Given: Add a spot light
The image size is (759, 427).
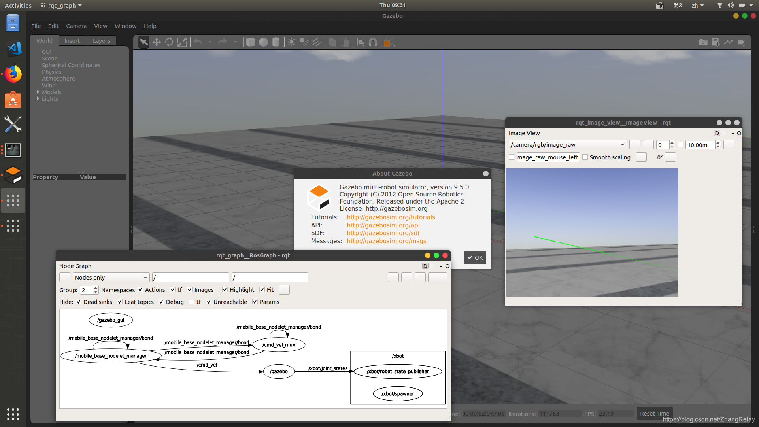Looking at the screenshot, I should (304, 42).
